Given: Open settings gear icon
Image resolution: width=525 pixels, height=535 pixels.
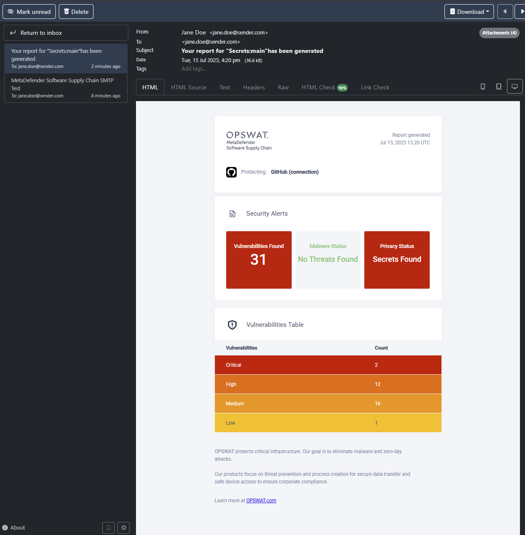Looking at the screenshot, I should 123,528.
